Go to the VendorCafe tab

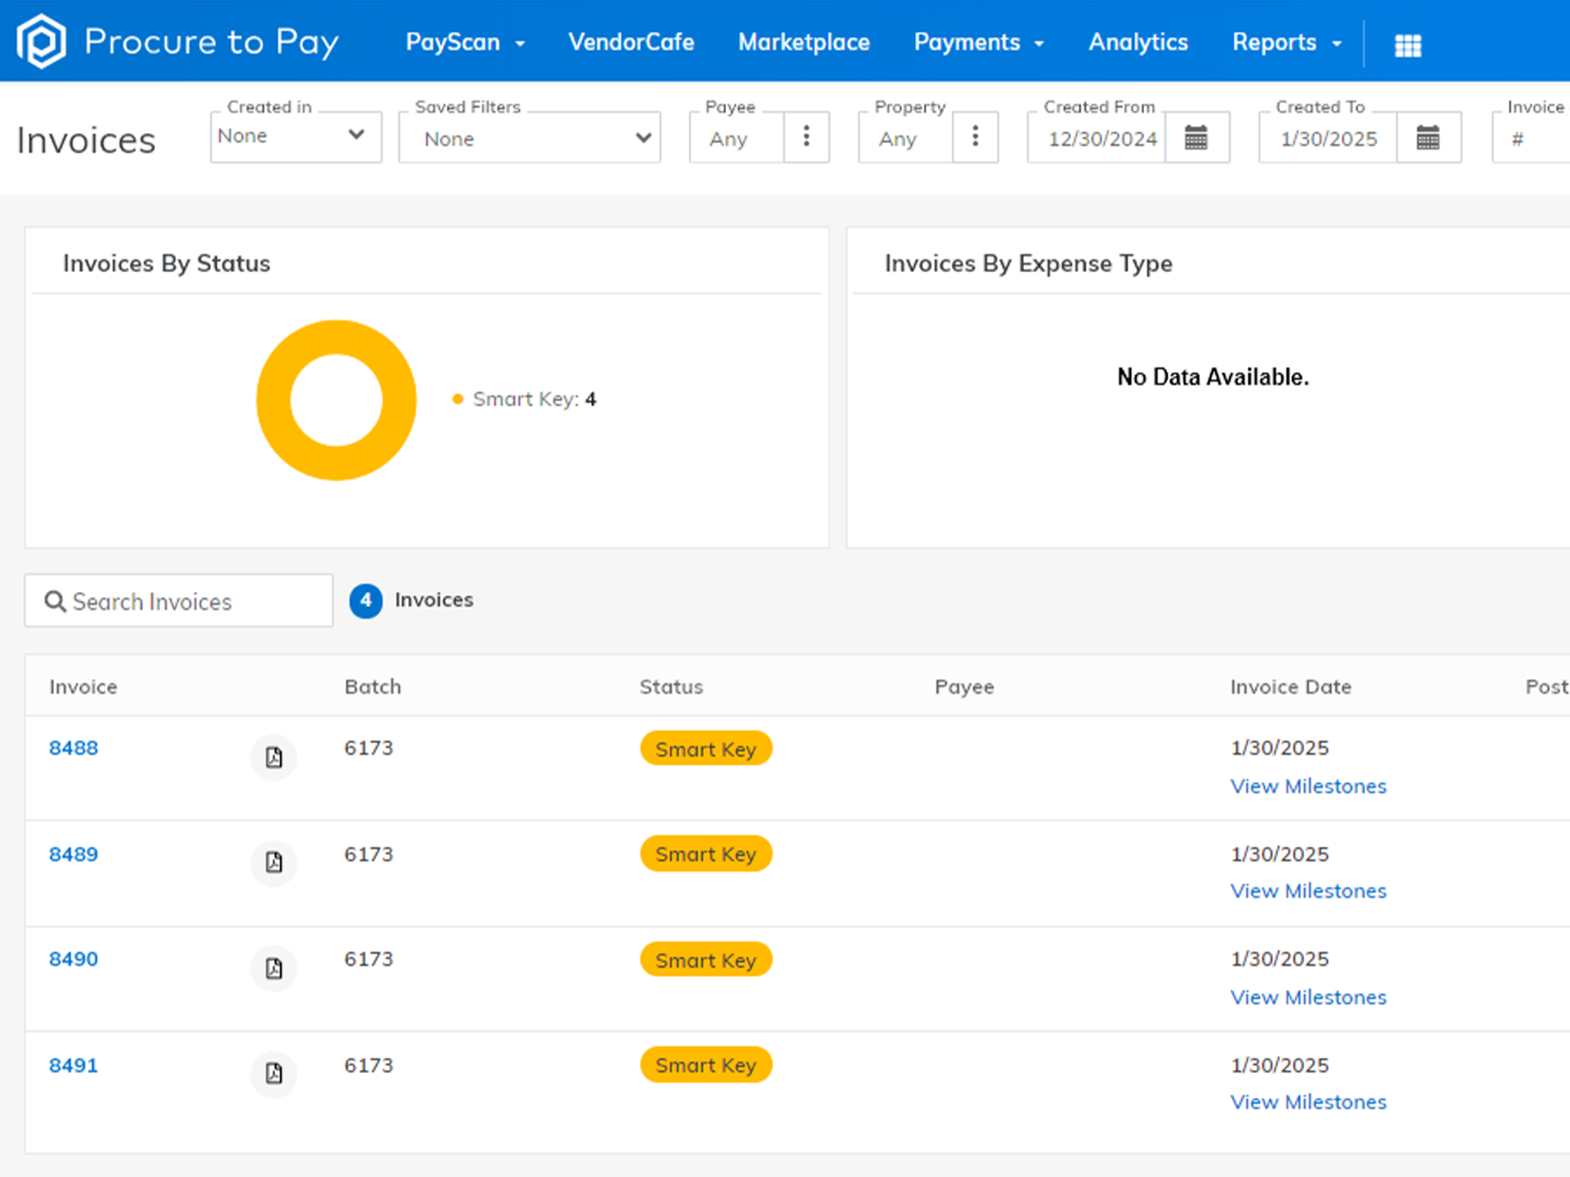630,43
